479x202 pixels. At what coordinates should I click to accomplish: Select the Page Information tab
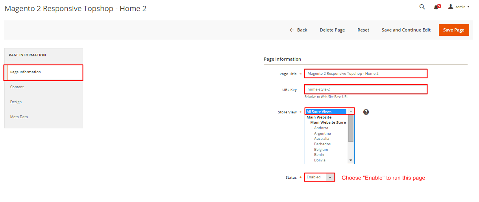pyautogui.click(x=44, y=72)
